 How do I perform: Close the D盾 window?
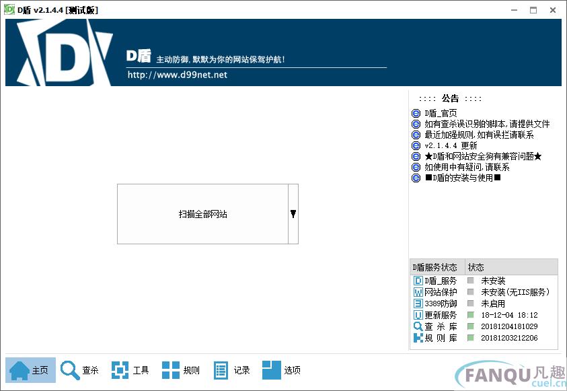(553, 10)
